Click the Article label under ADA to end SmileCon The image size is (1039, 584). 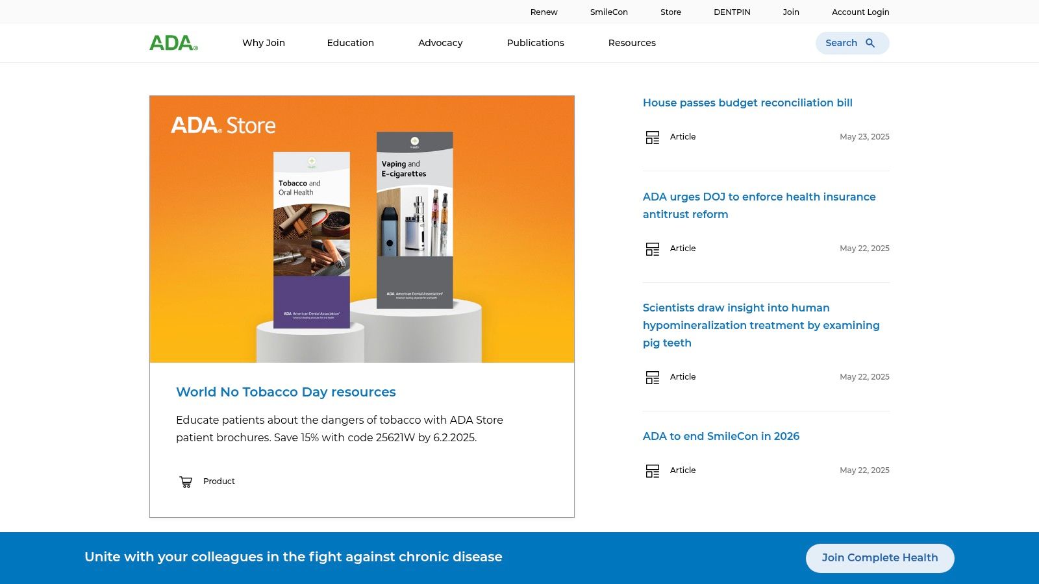click(x=682, y=470)
